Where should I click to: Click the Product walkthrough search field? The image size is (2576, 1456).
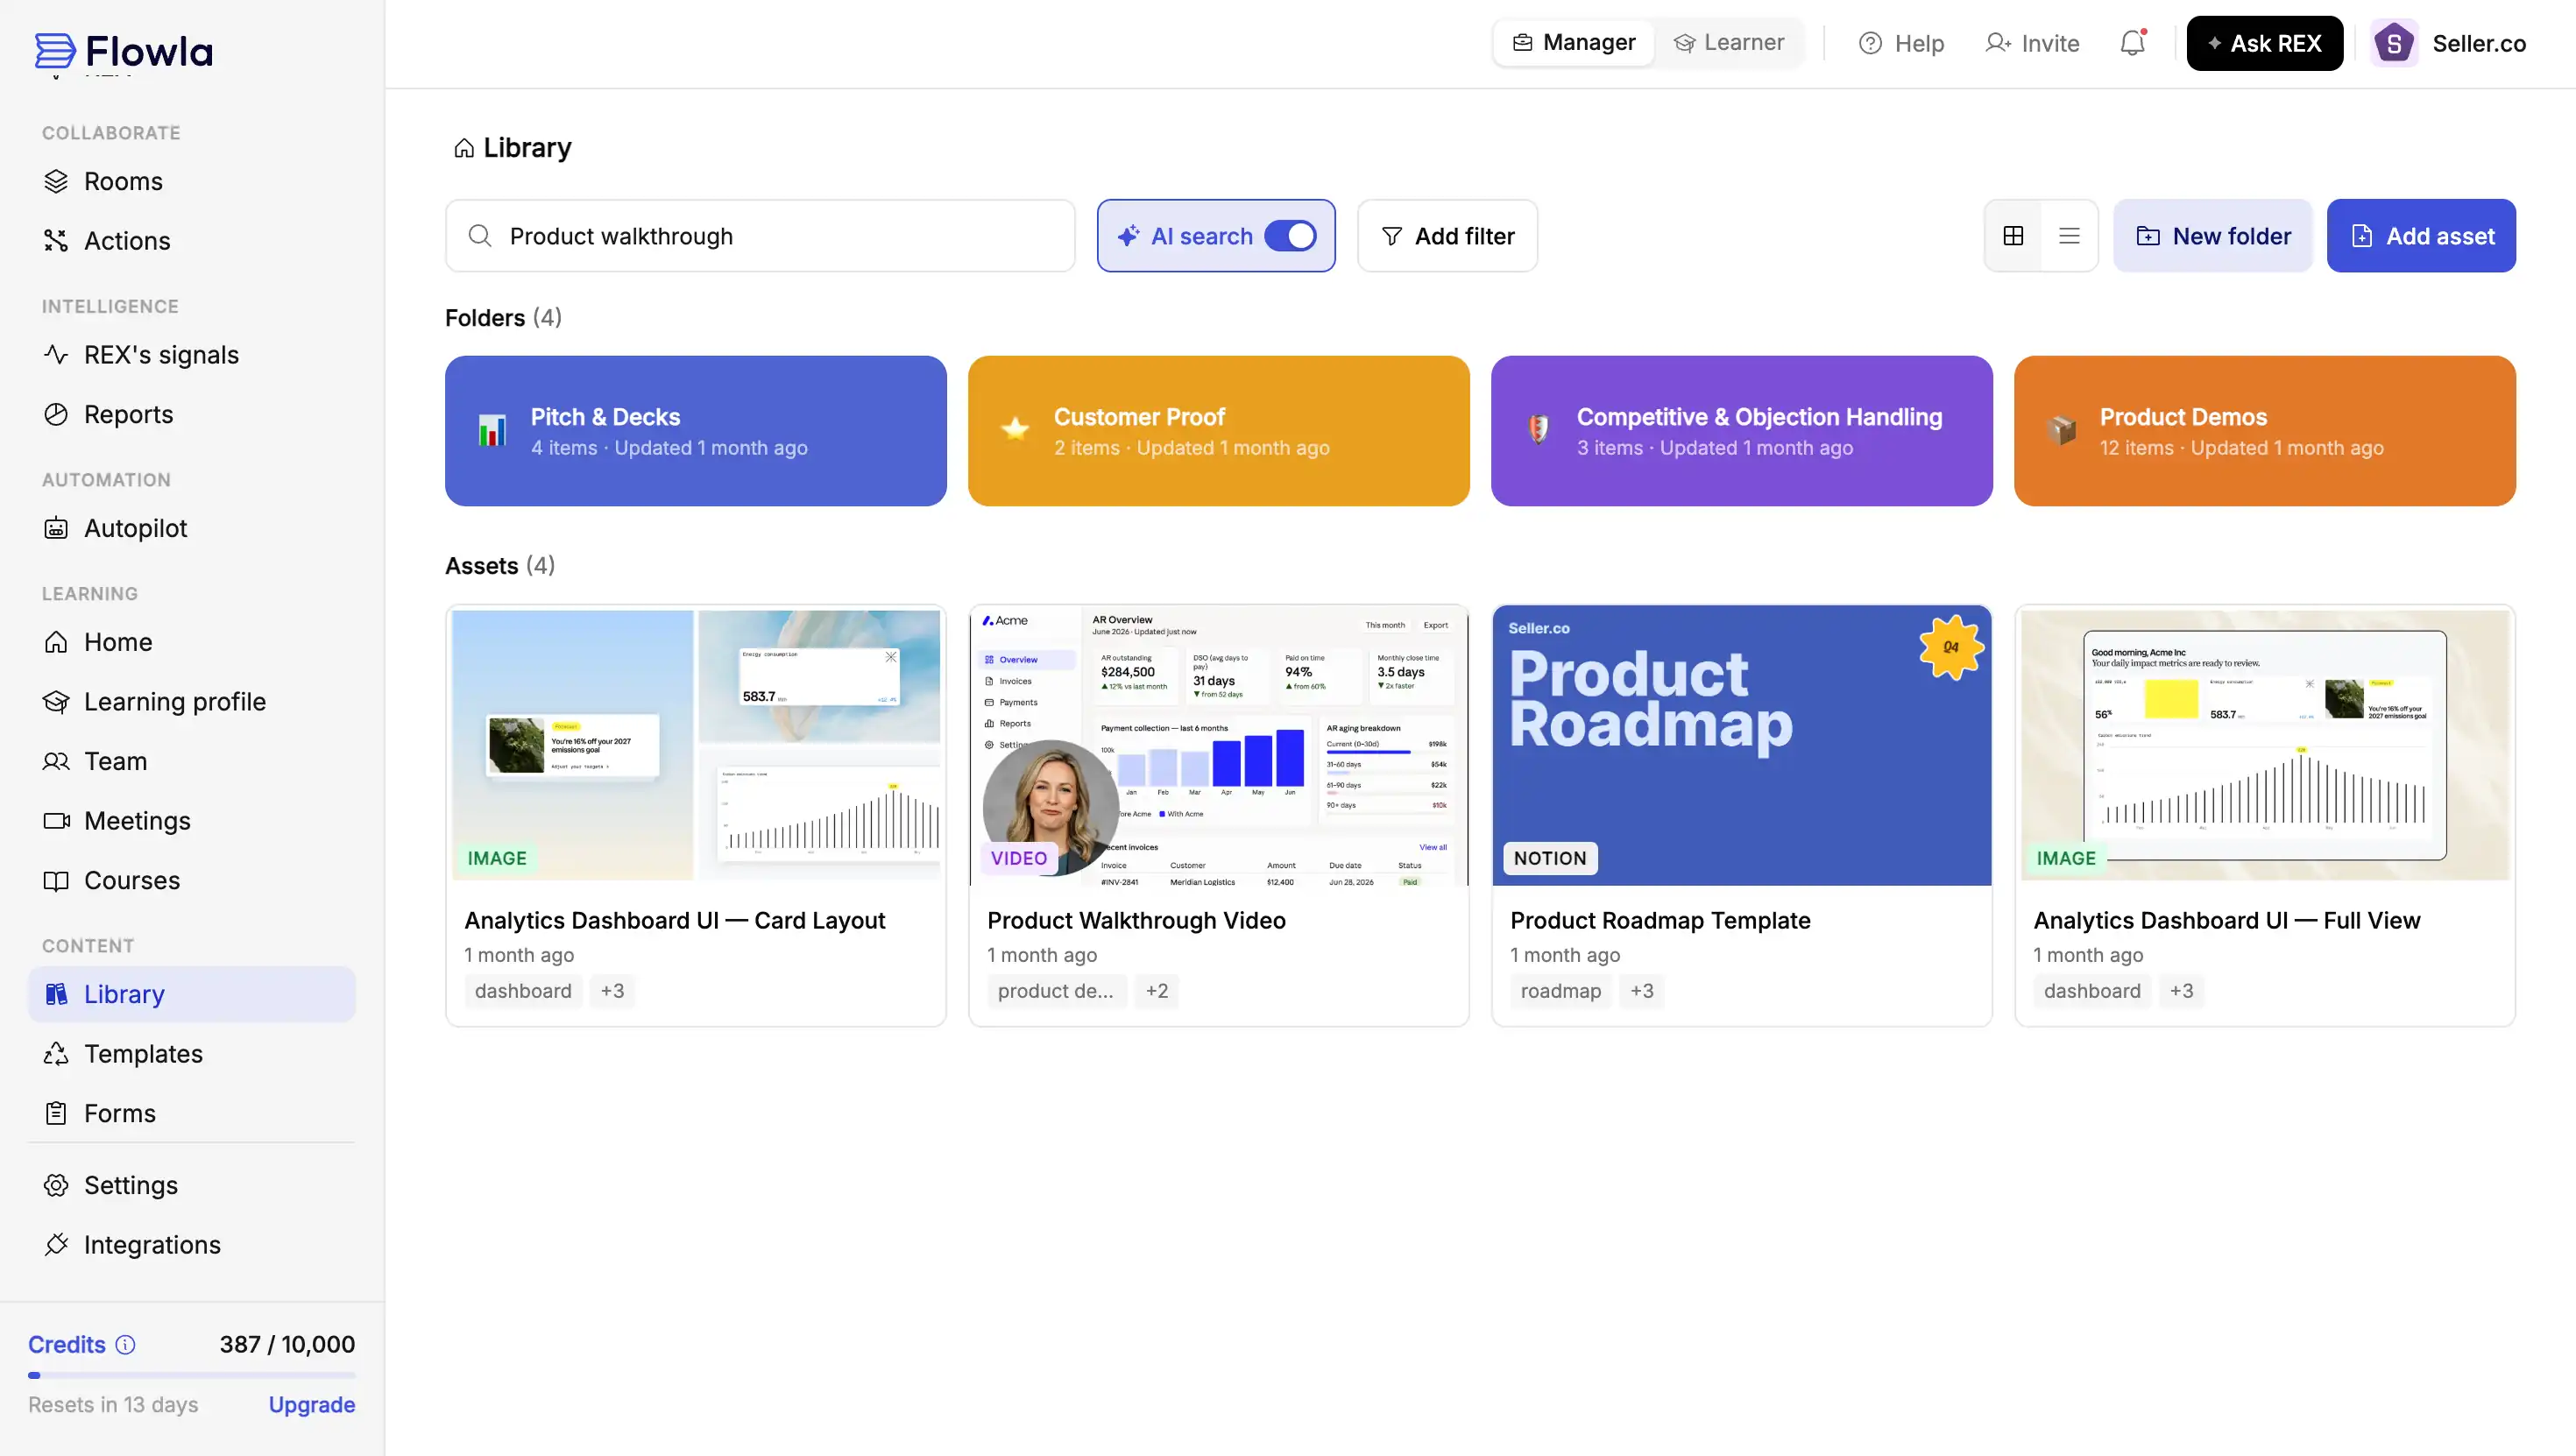coord(760,236)
